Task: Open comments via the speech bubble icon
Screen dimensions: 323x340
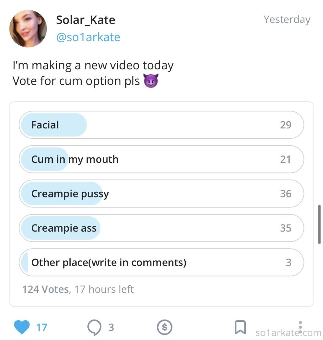Action: pyautogui.click(x=94, y=327)
